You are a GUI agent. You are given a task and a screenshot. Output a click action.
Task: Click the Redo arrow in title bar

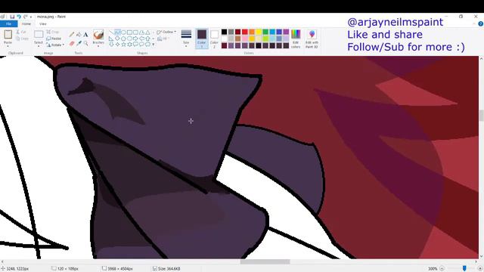coord(26,17)
